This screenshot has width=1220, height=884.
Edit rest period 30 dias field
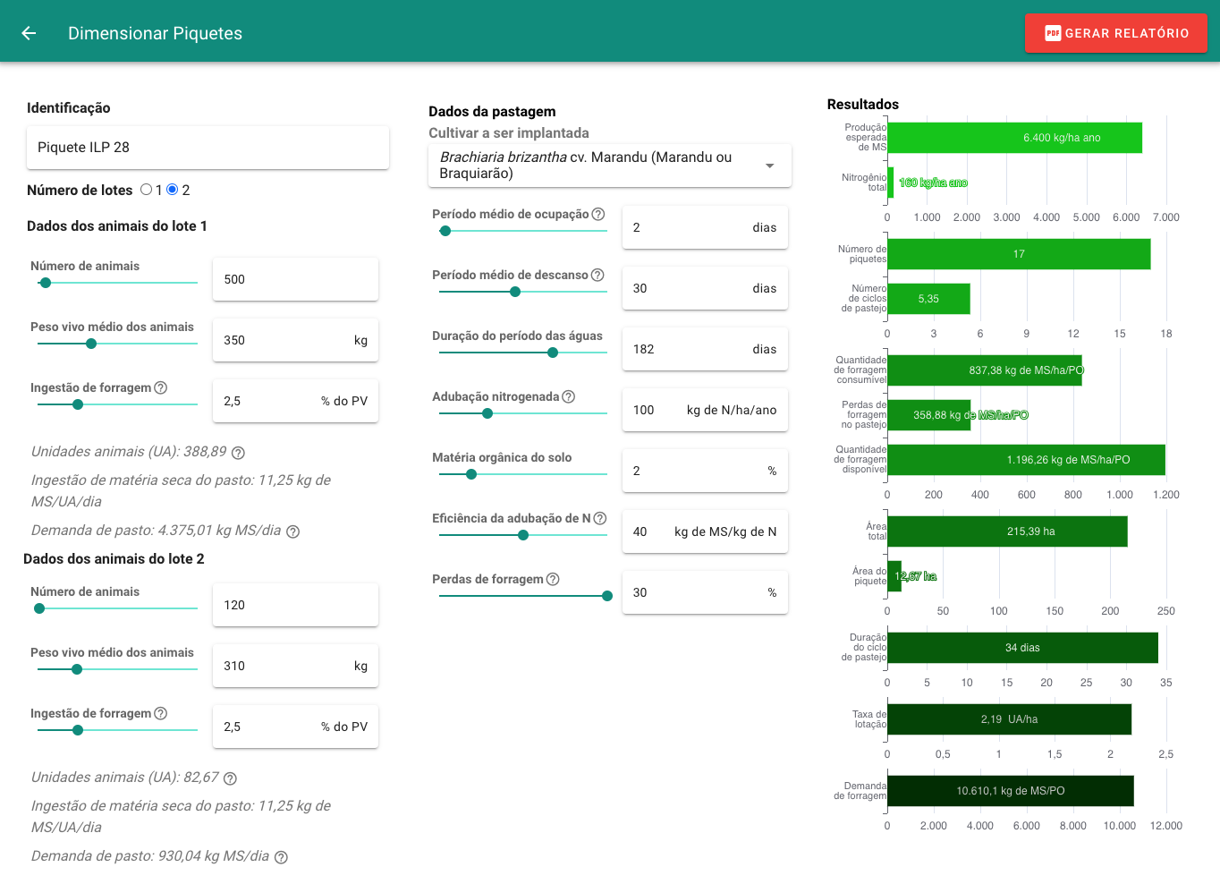pos(705,288)
